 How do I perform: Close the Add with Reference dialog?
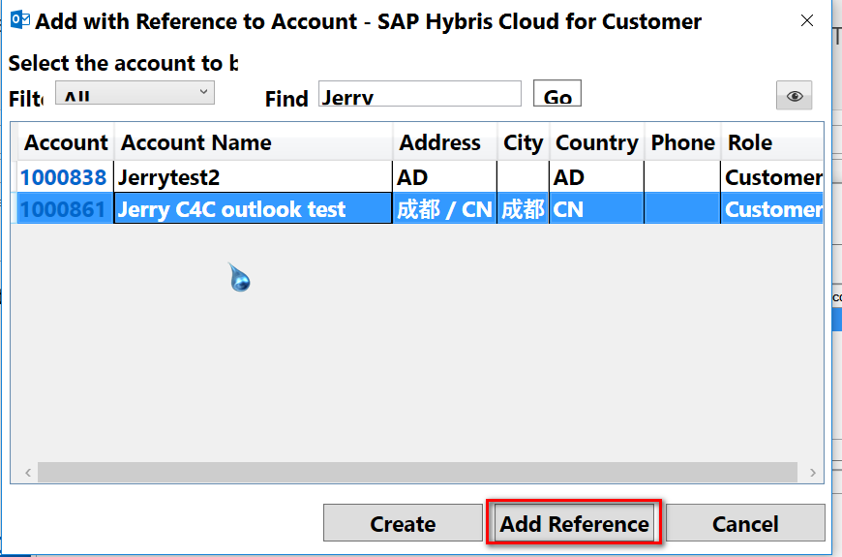click(x=808, y=20)
